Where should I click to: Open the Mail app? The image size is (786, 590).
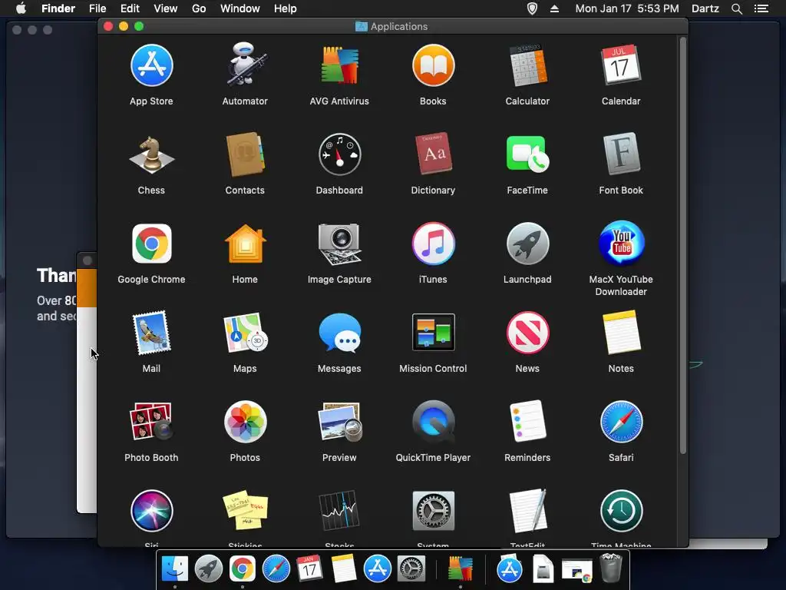[151, 333]
